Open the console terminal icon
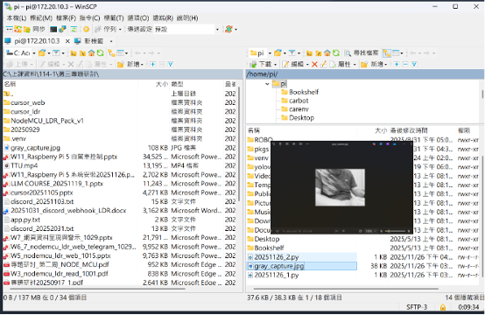The height and width of the screenshot is (315, 485). click(x=53, y=30)
